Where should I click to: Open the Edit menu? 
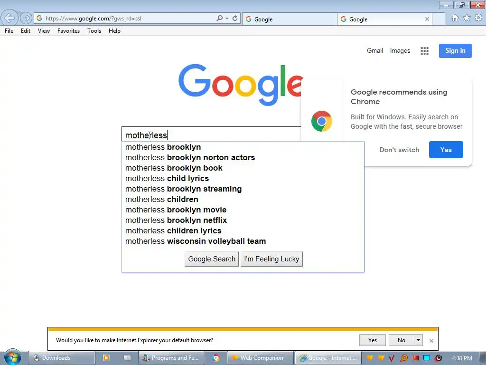click(x=26, y=31)
